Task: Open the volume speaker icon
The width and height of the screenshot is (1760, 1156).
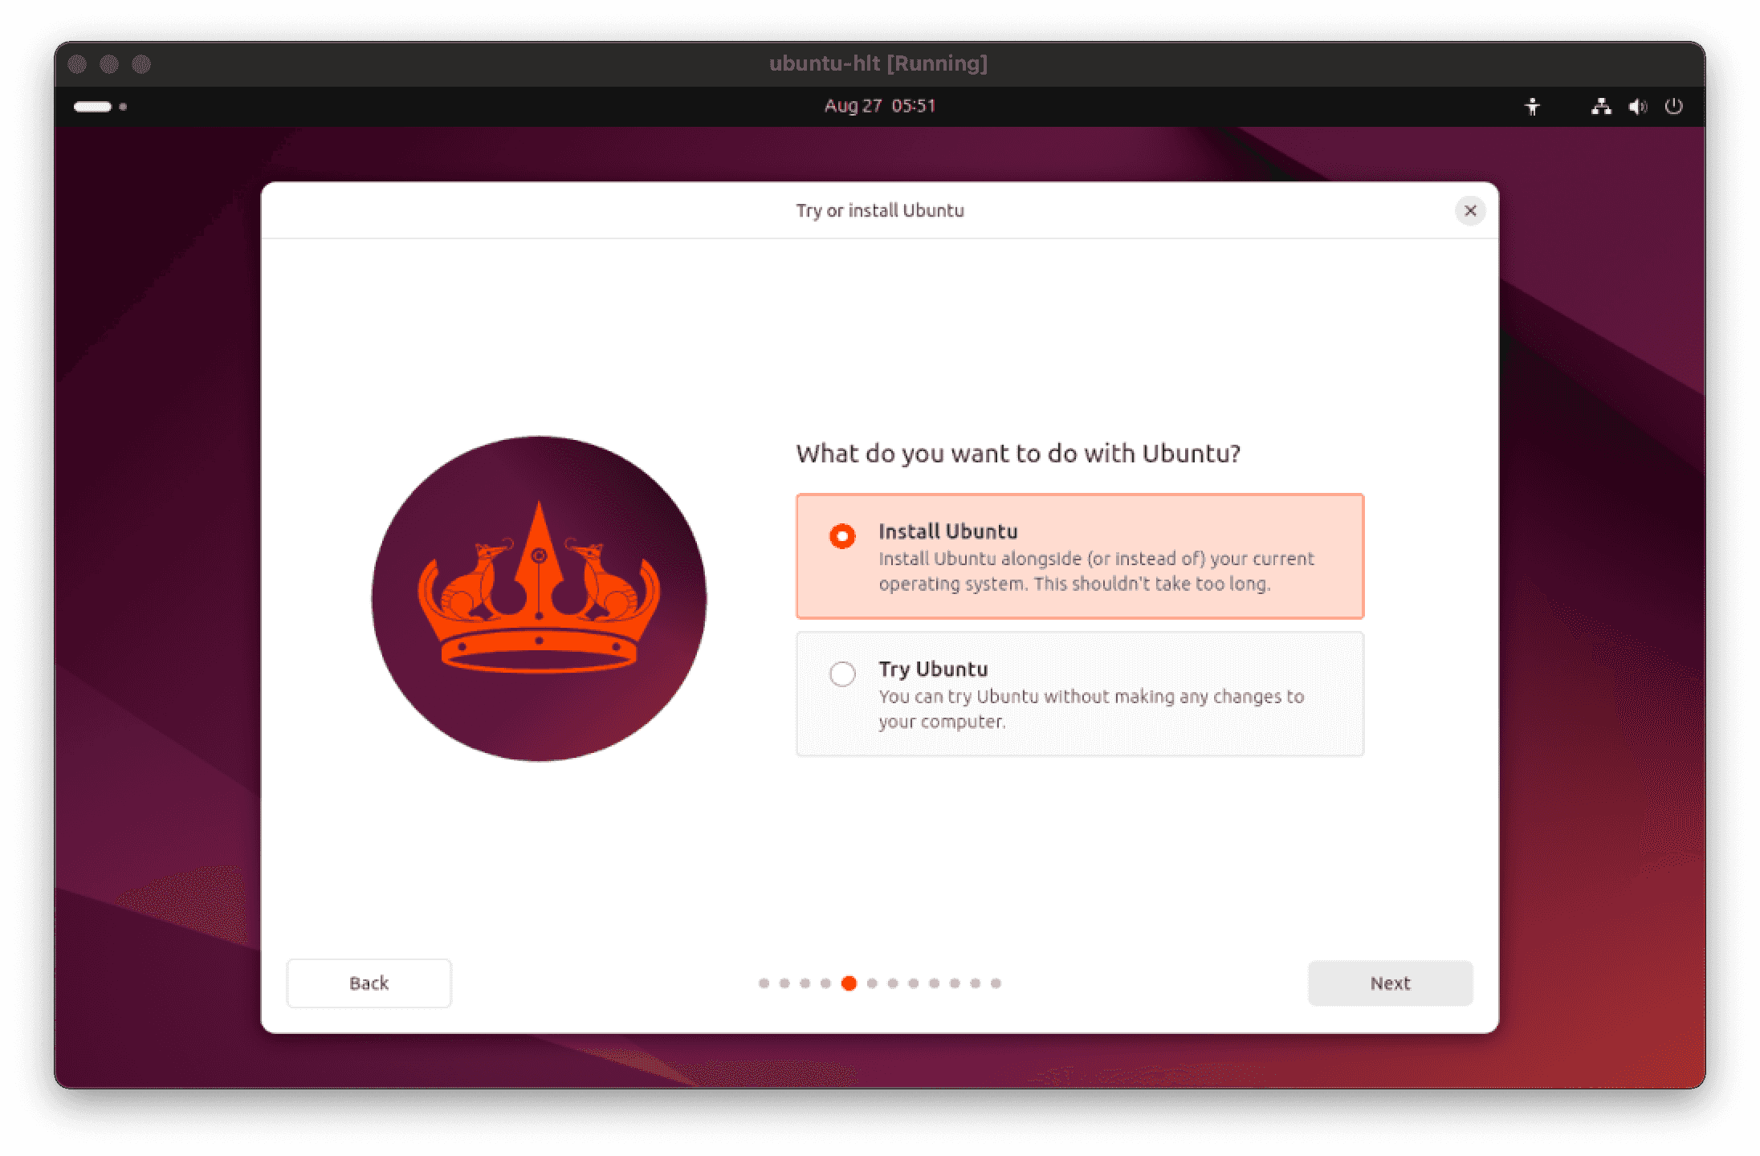Action: (1637, 106)
